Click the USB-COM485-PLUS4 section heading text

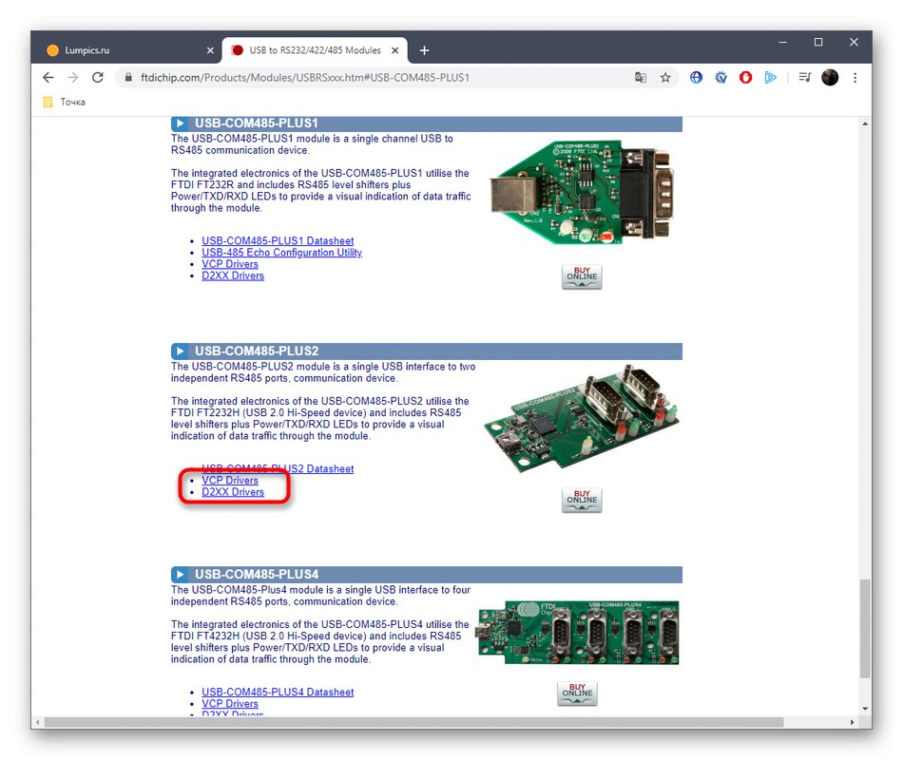point(257,575)
